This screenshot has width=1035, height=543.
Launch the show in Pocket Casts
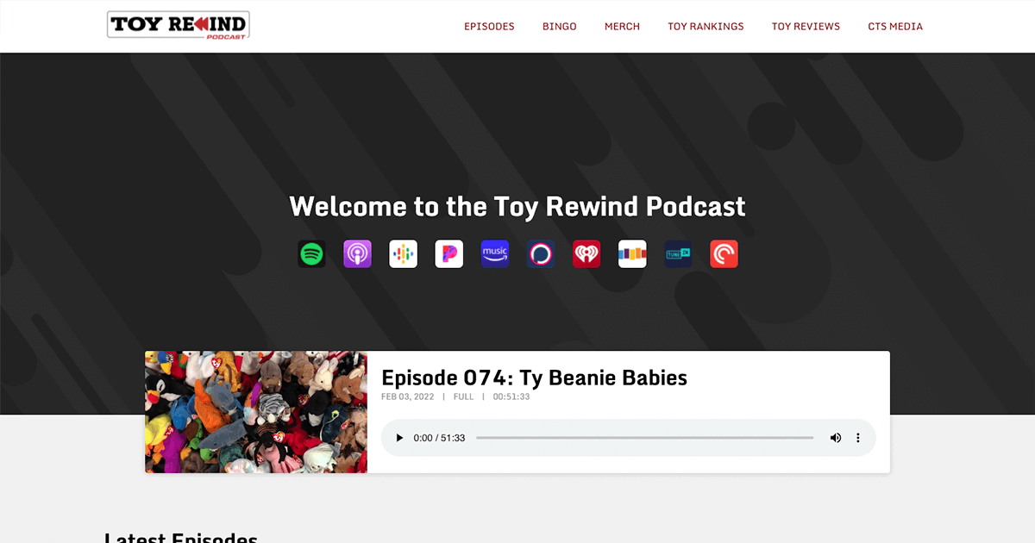[724, 253]
